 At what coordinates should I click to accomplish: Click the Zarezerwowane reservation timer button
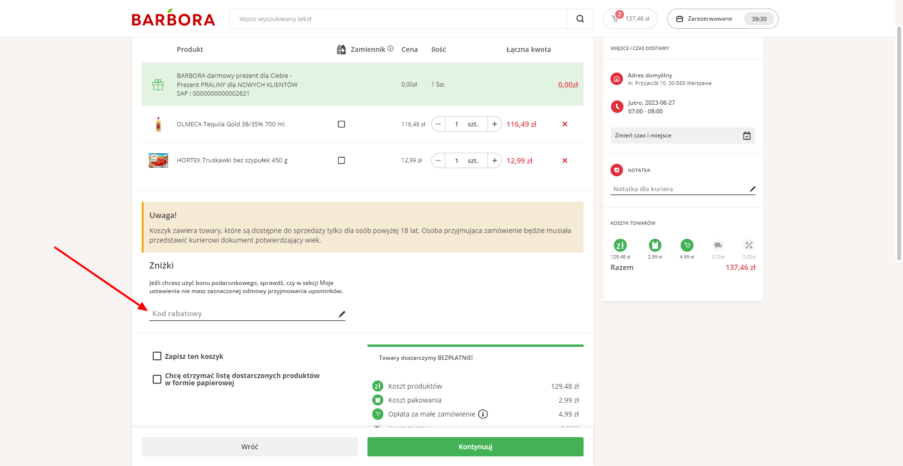pos(722,19)
